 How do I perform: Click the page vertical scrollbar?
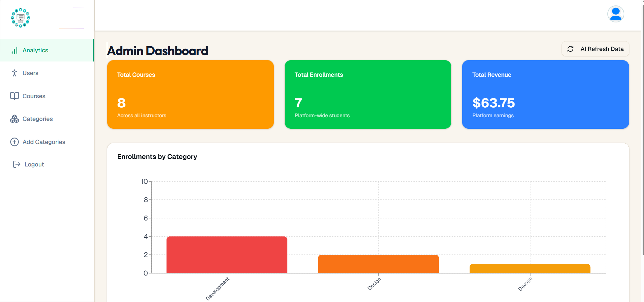point(643,129)
